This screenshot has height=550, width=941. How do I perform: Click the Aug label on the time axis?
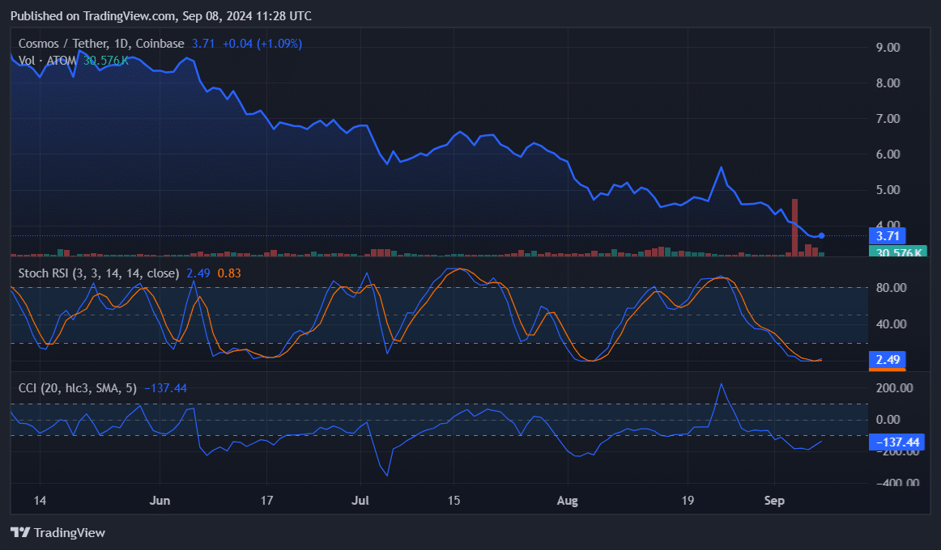tap(568, 501)
